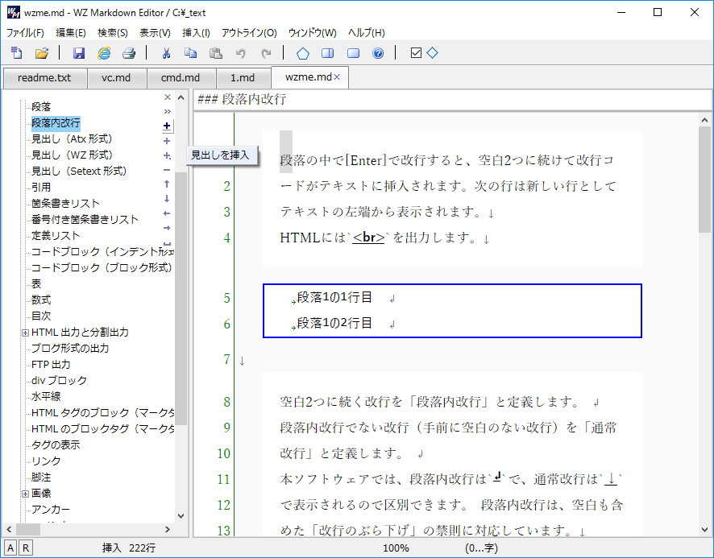Open the 検索(S) menu
The width and height of the screenshot is (714, 558).
pyautogui.click(x=113, y=33)
